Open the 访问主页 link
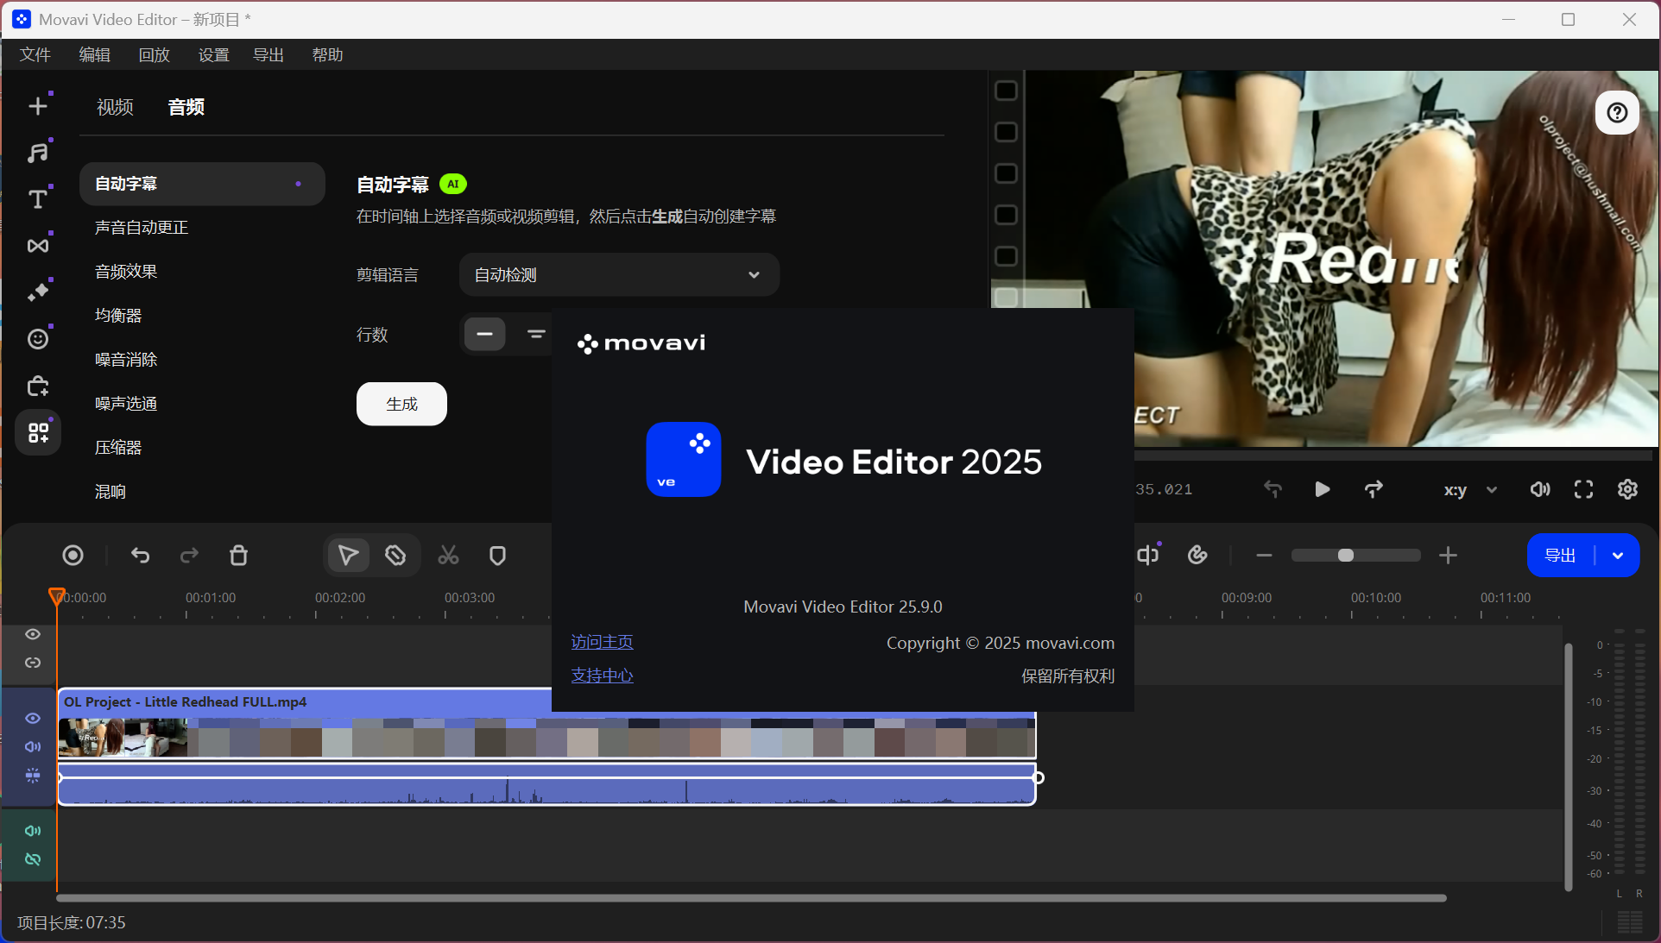 [x=602, y=642]
